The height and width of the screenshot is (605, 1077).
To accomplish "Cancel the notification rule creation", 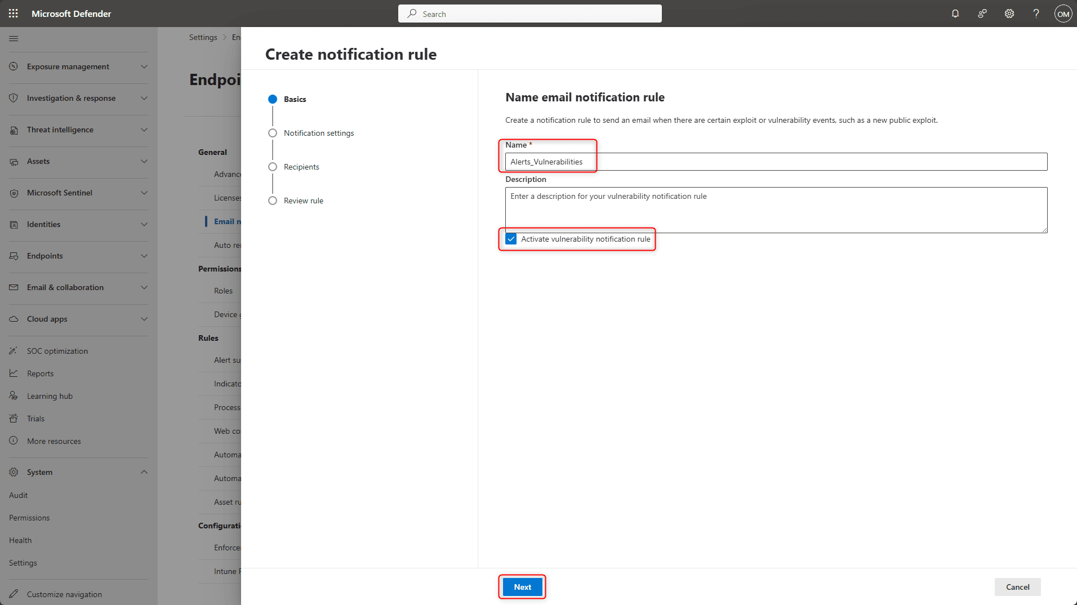I will 1017,587.
